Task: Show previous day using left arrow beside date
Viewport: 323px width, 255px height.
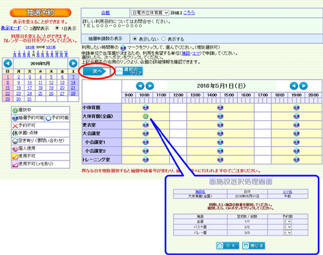Action: [140, 86]
